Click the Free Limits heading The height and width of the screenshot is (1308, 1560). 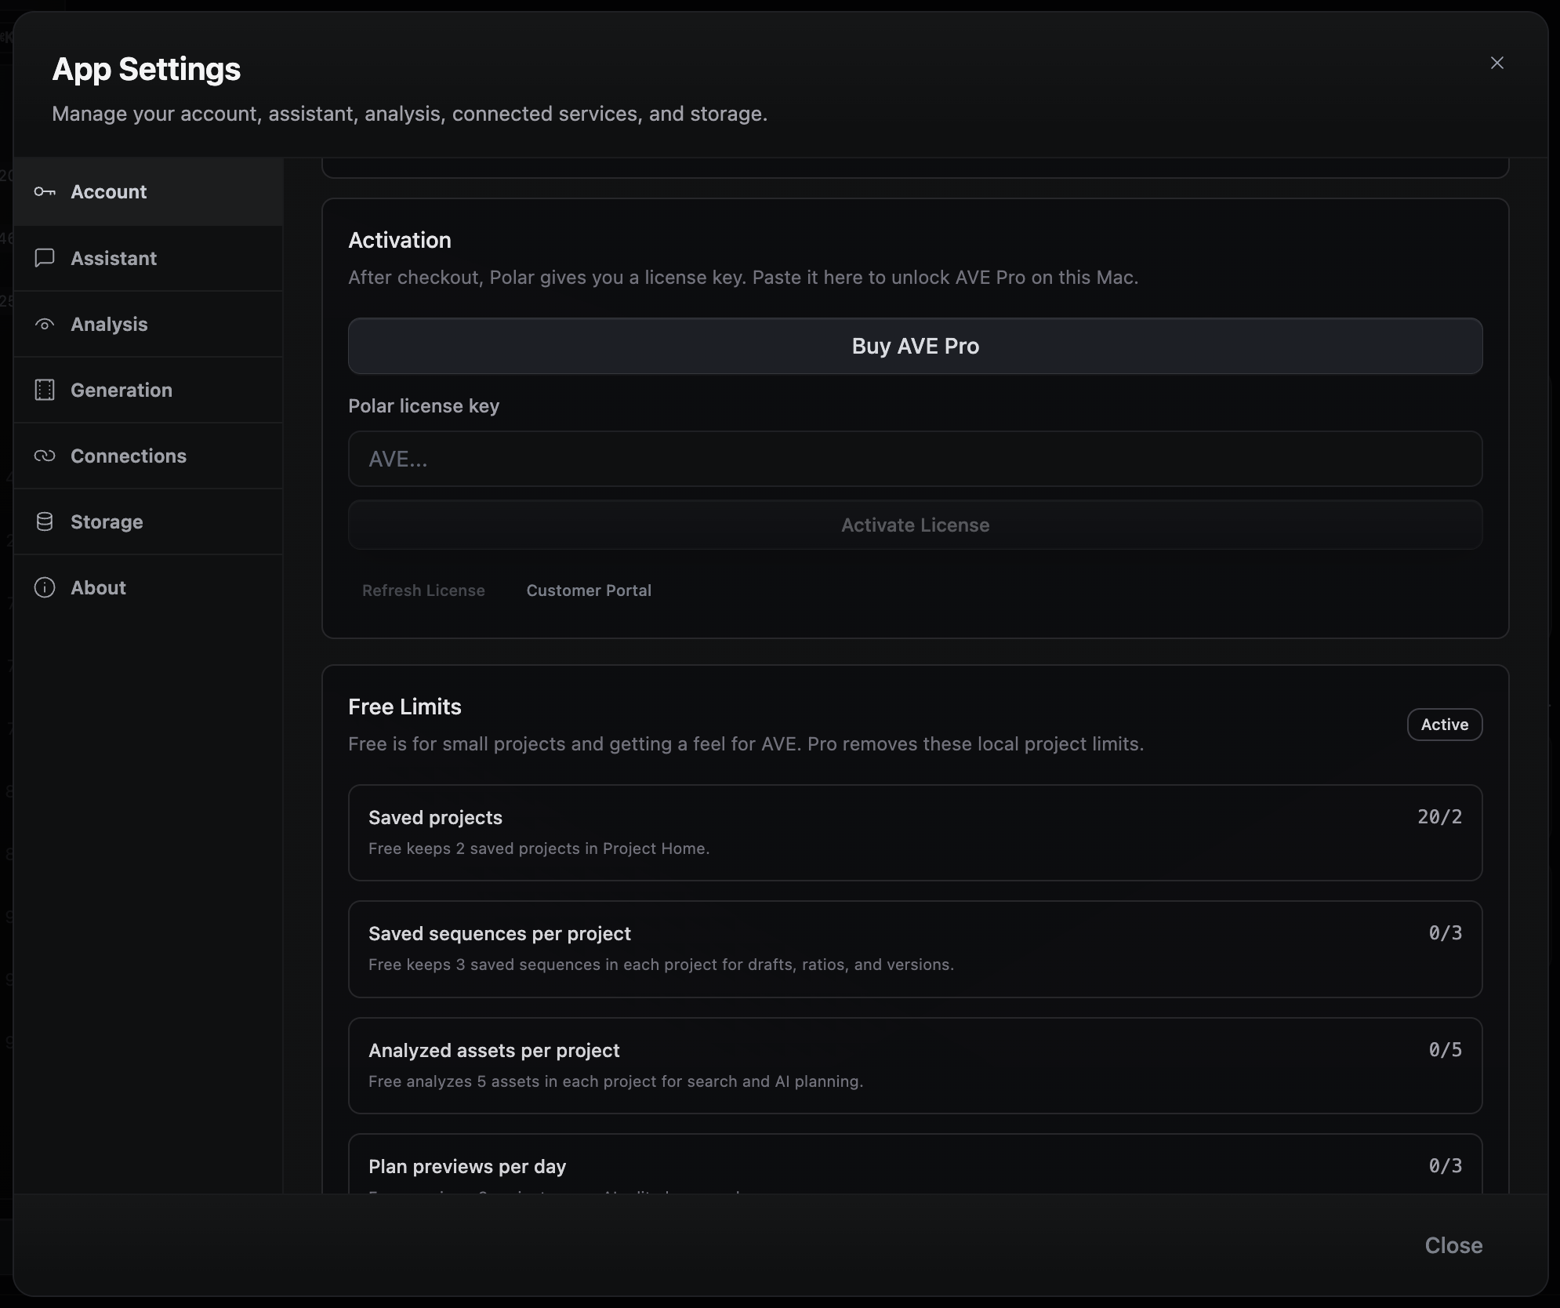[x=405, y=707]
